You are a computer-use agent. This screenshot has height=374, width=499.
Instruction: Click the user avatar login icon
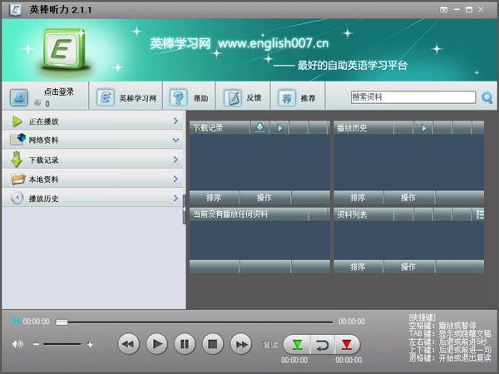tap(19, 97)
